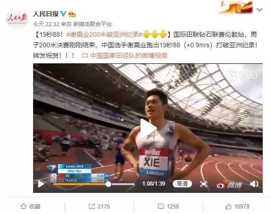Expand the post options chevron menu
Image resolution: width=271 pixels, height=214 pixels.
pyautogui.click(x=260, y=10)
